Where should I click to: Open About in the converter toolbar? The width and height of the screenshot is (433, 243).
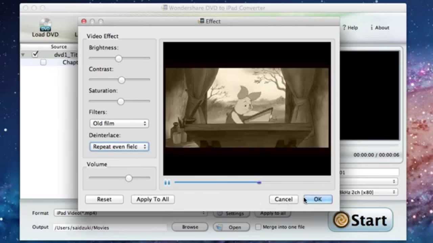click(380, 28)
